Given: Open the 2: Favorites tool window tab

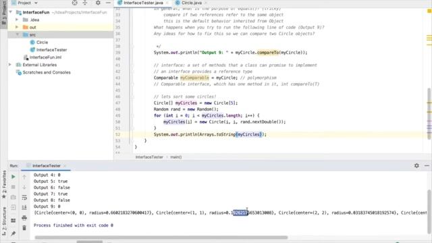Looking at the screenshot, I should pos(4,184).
